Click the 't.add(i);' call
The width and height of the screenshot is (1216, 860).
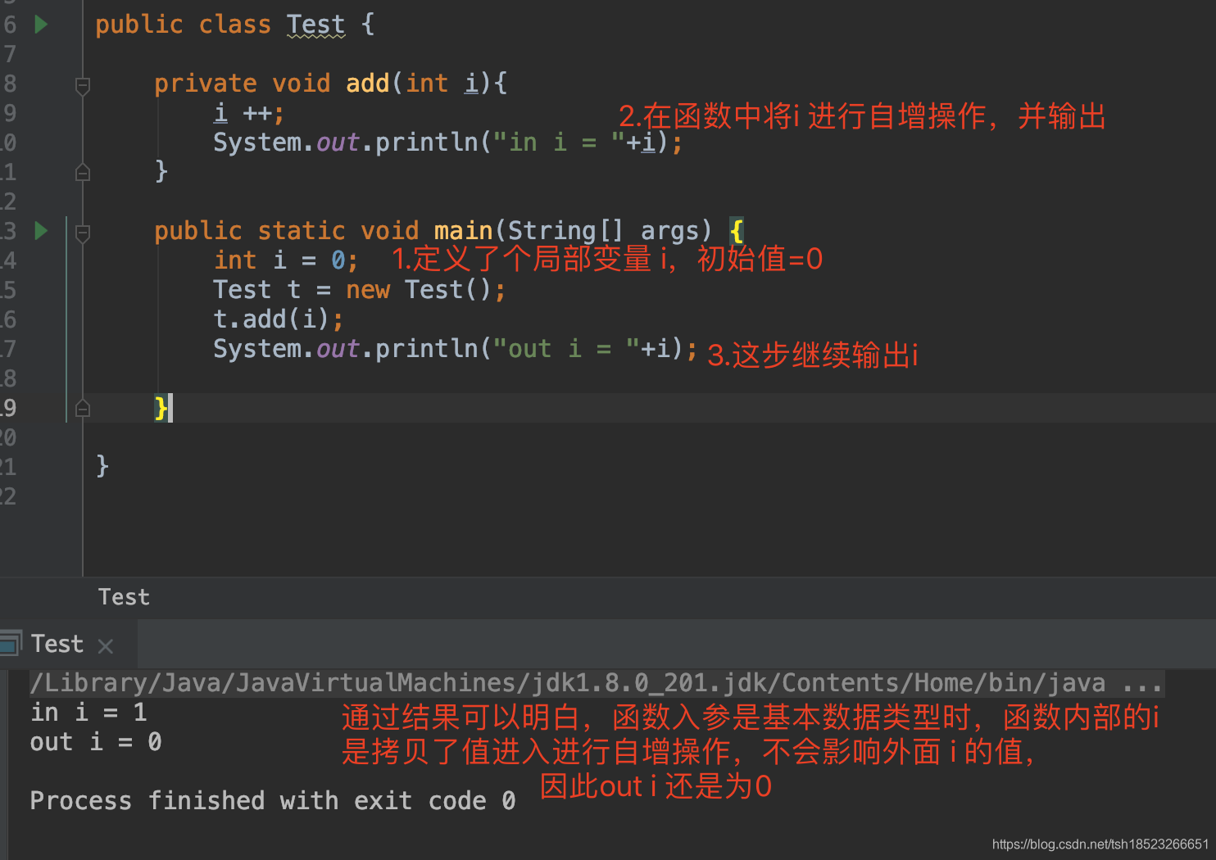pyautogui.click(x=279, y=319)
